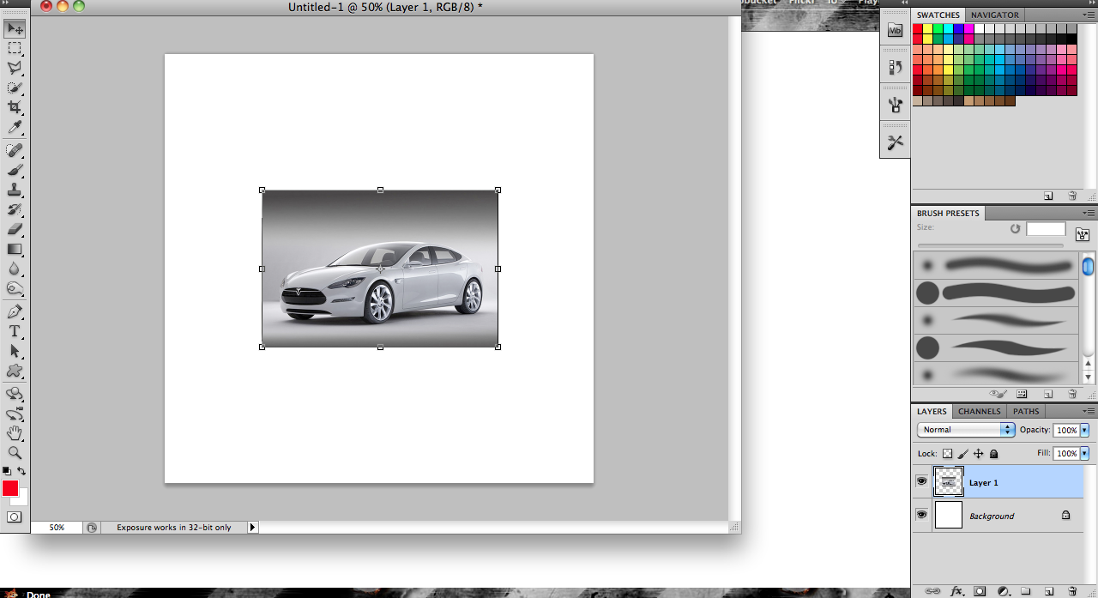Viewport: 1098px width, 598px height.
Task: Select the Move tool
Action: click(x=15, y=28)
